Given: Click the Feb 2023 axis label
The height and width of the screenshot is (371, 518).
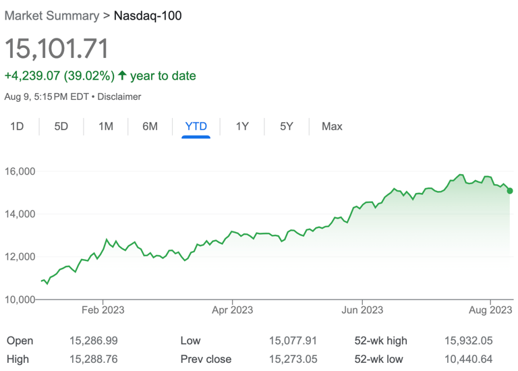Looking at the screenshot, I should [103, 310].
